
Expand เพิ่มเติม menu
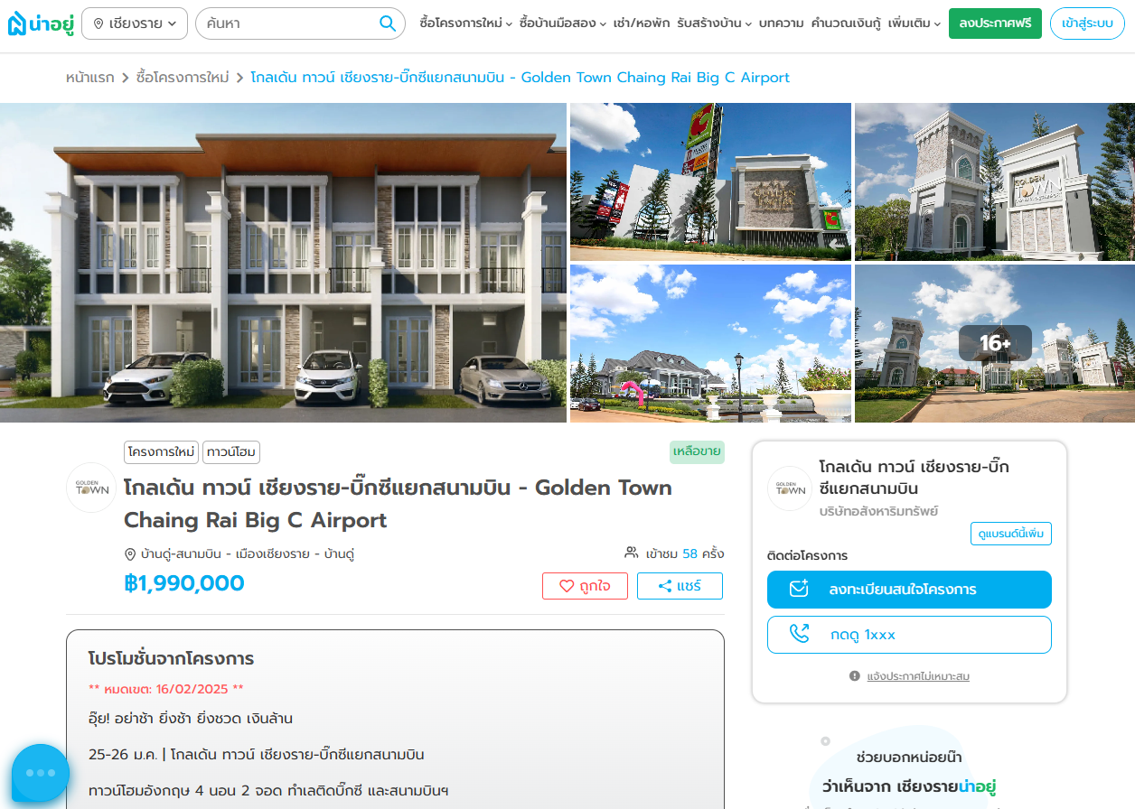point(915,23)
